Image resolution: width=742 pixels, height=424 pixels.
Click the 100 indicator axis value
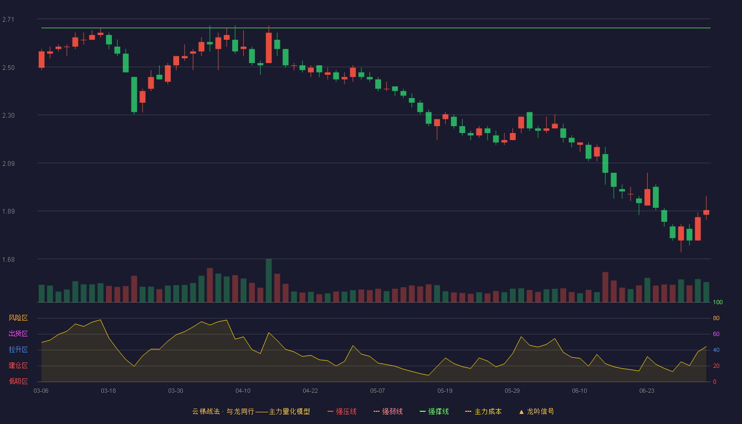pyautogui.click(x=718, y=303)
